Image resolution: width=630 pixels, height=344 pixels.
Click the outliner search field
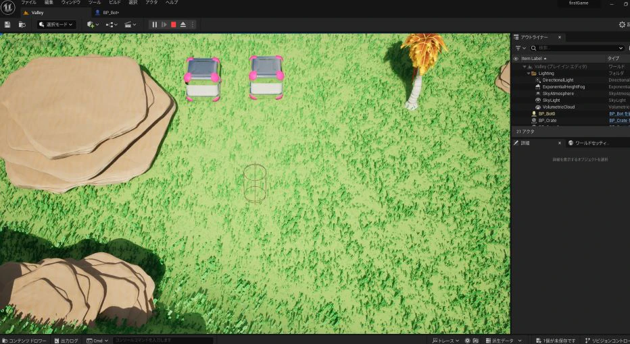pyautogui.click(x=576, y=48)
